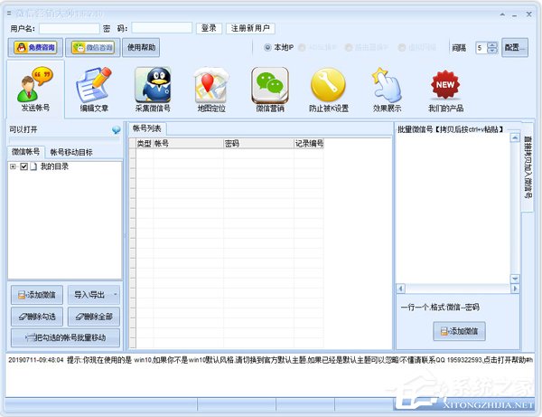The width and height of the screenshot is (542, 417).
Task: Open the 配置 configuration button
Action: 515,47
